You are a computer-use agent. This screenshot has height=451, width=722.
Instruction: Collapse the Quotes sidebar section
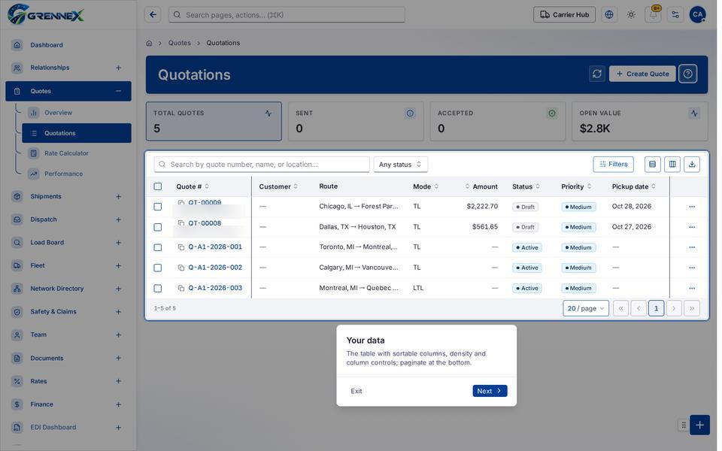pyautogui.click(x=118, y=91)
